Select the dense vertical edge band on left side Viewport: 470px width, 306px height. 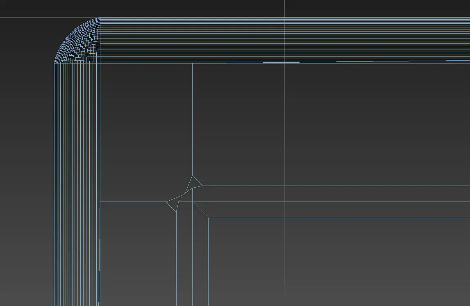tap(77, 184)
